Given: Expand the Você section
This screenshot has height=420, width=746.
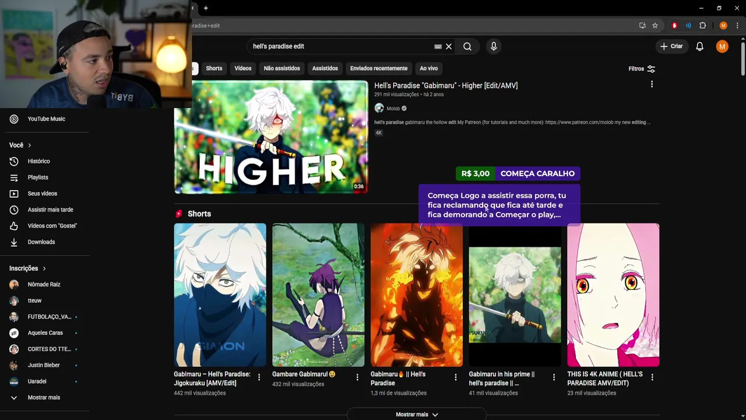Looking at the screenshot, I should pos(20,145).
